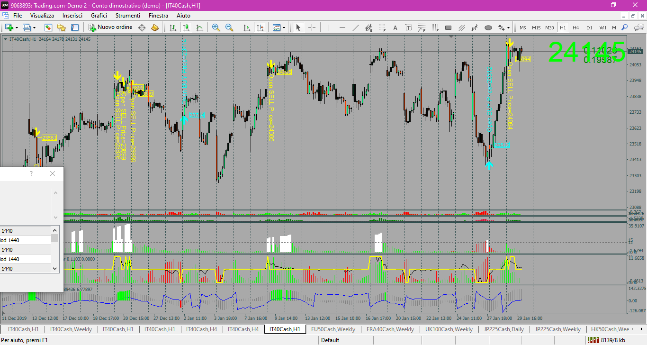Switch to line chart display
647x345 pixels.
[199, 27]
